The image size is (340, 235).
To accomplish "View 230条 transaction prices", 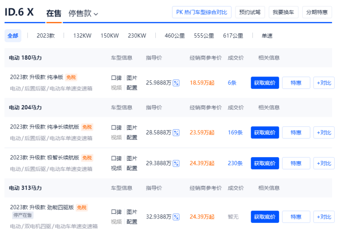I will coord(235,164).
